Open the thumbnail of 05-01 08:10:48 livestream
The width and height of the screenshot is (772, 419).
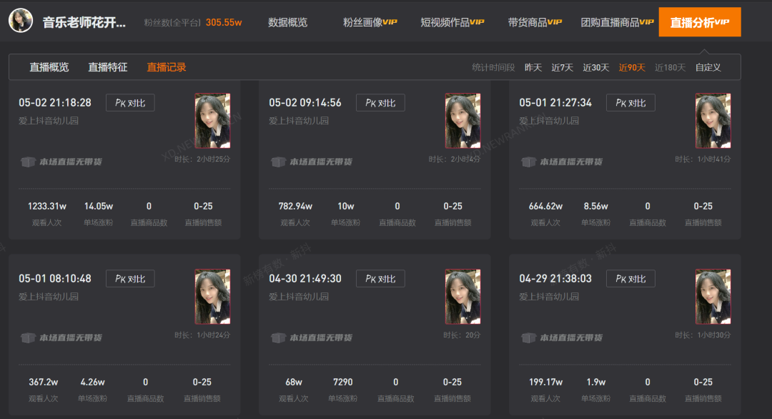(x=213, y=297)
